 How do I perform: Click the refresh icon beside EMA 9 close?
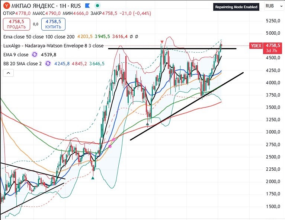35,54
